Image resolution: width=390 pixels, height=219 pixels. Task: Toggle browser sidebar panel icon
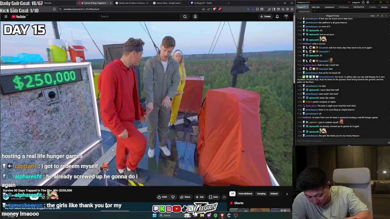click(273, 9)
